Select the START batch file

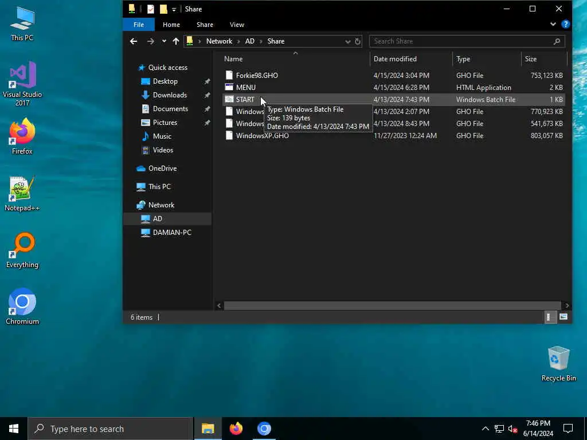tap(245, 100)
